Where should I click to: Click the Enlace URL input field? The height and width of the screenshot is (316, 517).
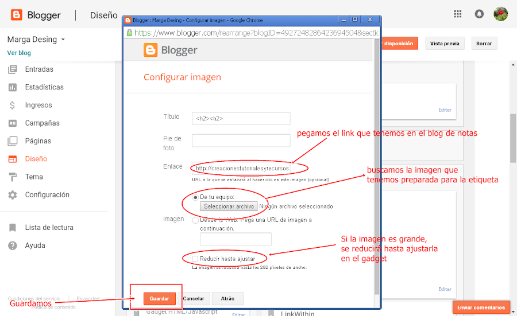pos(241,168)
